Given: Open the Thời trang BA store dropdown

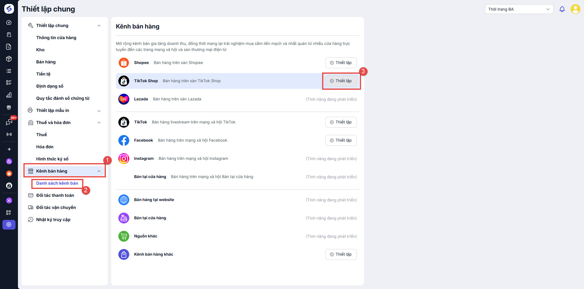Looking at the screenshot, I should pyautogui.click(x=519, y=9).
